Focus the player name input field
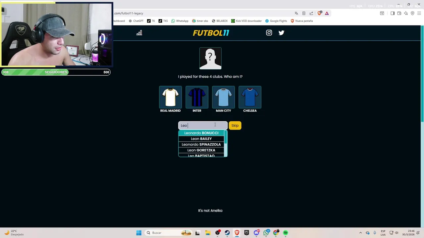Viewport: 424px width, 238px height. pos(203,125)
